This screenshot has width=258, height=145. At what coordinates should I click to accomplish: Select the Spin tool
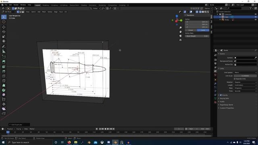point(4,90)
